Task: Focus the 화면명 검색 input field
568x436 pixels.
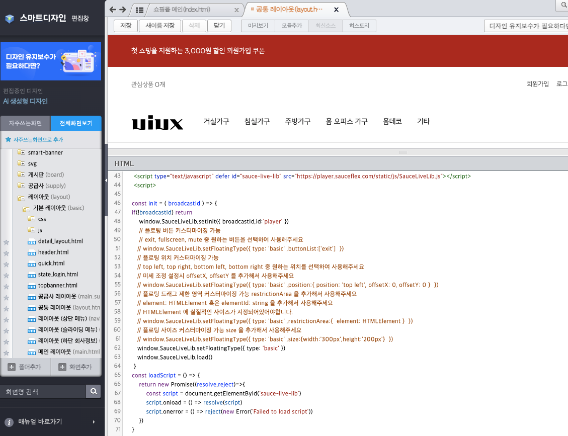Action: tap(43, 391)
